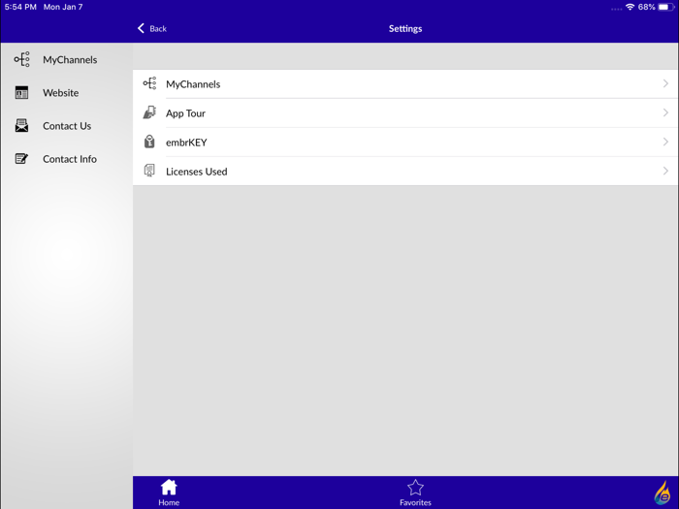679x509 pixels.
Task: Switch to the Home tab label
Action: click(169, 502)
